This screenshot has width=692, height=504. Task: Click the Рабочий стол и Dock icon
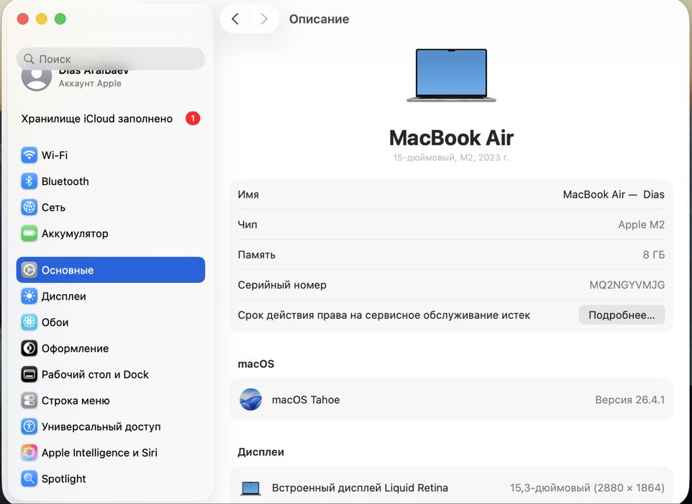29,374
